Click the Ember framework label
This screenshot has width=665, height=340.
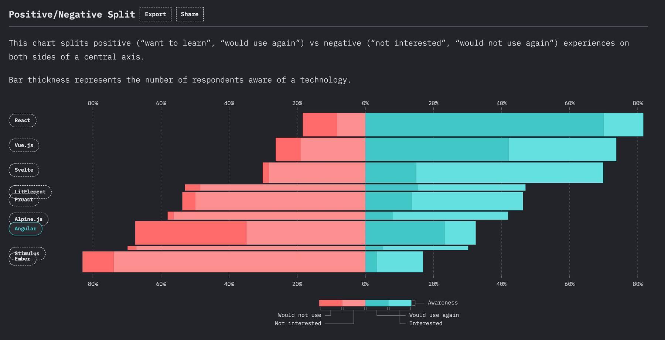click(x=22, y=260)
